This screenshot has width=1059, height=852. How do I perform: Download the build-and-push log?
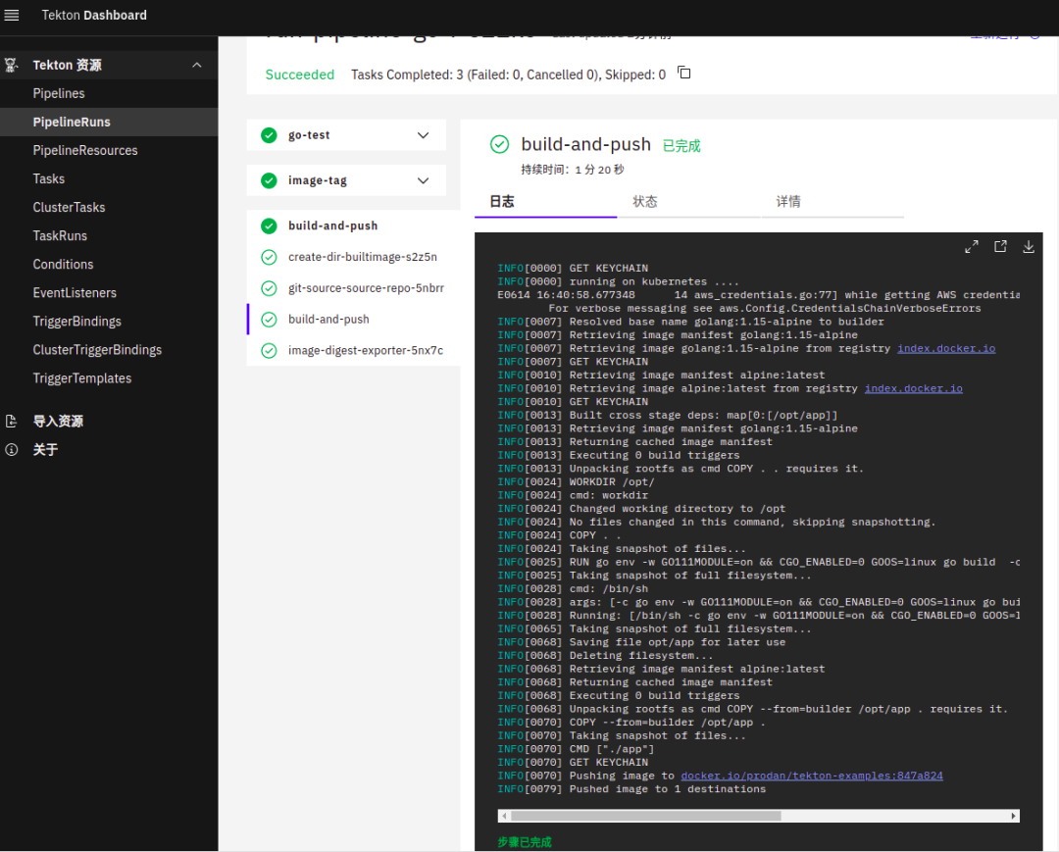point(1029,247)
